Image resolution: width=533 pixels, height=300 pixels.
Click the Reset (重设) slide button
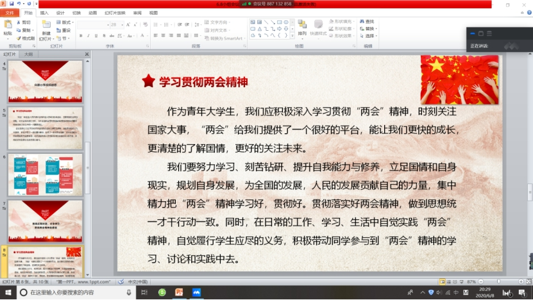pos(65,29)
